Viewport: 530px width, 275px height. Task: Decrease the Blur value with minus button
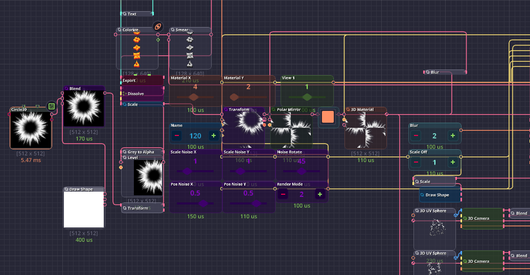[416, 135]
